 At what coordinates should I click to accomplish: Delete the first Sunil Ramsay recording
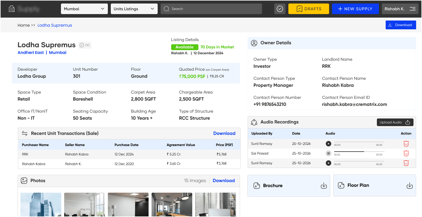click(x=406, y=144)
